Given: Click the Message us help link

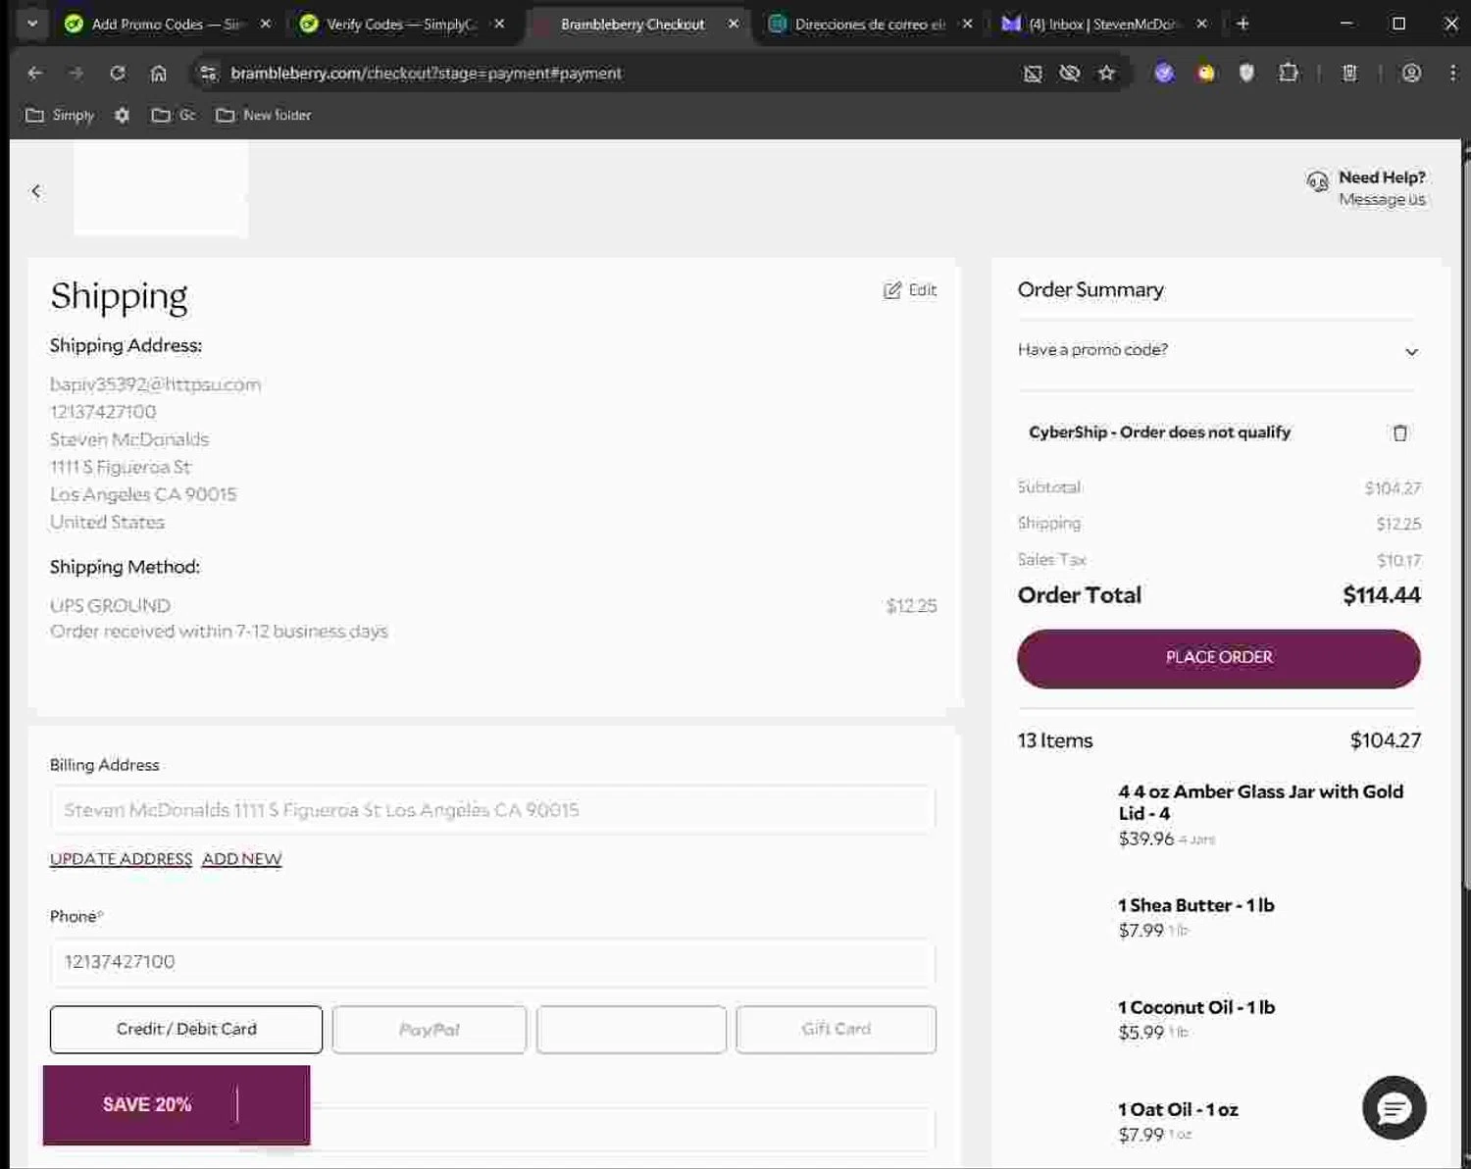Looking at the screenshot, I should [x=1382, y=199].
